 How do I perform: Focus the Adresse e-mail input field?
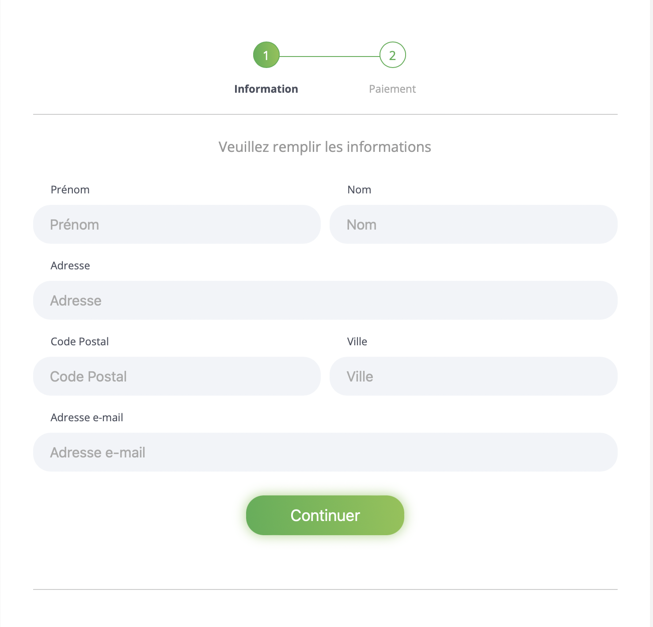pos(325,452)
